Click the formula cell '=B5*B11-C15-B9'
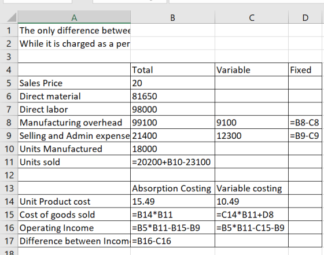This screenshot has height=255, width=324. point(252,228)
